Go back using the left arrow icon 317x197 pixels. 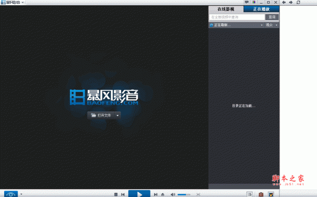point(284,2)
